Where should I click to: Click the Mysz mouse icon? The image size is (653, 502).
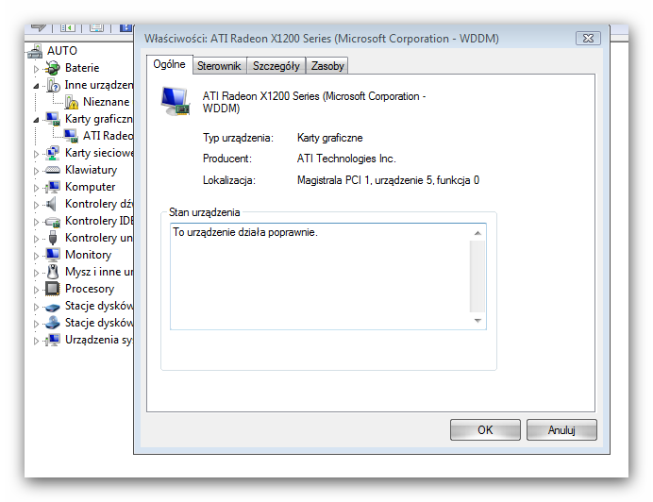pos(53,272)
